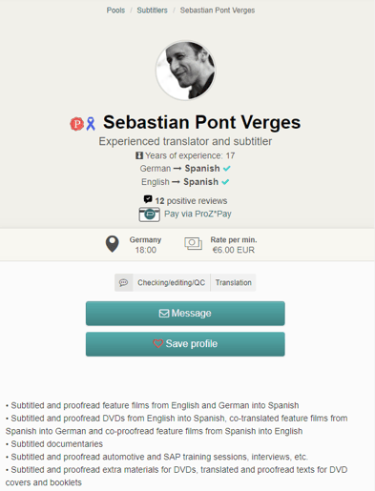Save this profile with Save profile button

tap(185, 344)
